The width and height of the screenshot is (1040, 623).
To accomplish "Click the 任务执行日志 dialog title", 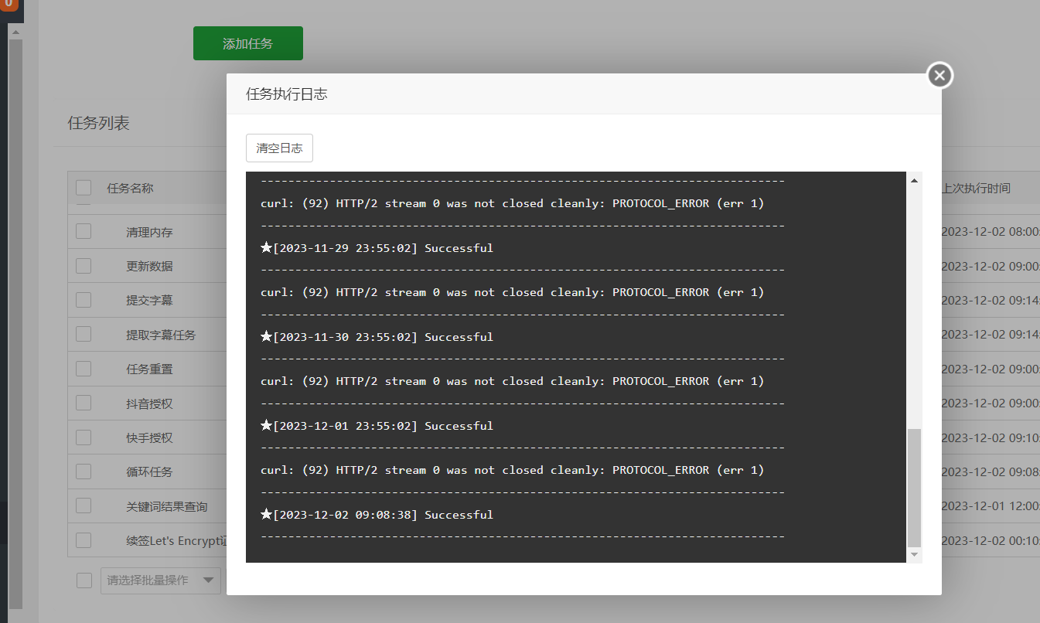I will (x=287, y=94).
